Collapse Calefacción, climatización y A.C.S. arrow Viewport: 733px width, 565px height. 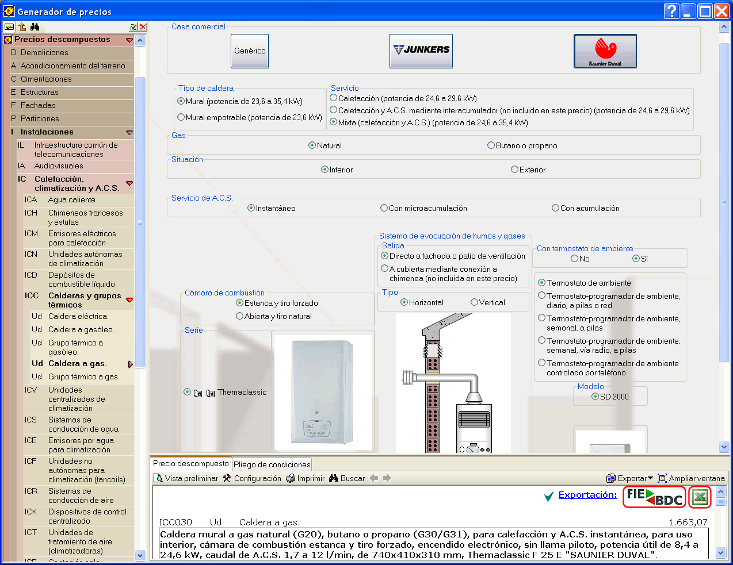129,184
